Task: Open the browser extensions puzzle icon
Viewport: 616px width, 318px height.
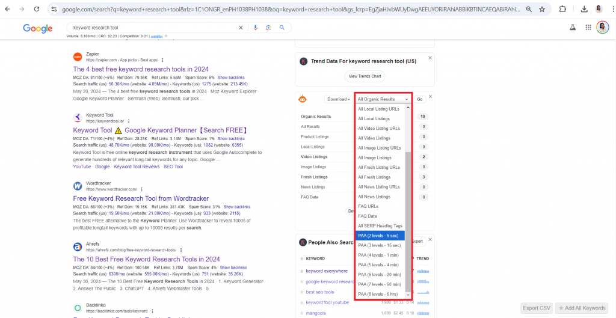Action: 562,9
